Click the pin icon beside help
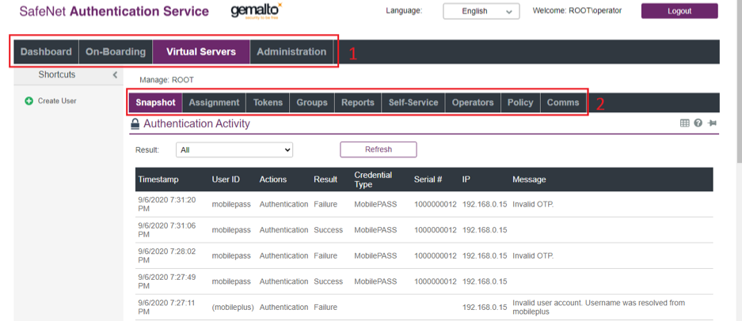742x321 pixels. pos(712,123)
